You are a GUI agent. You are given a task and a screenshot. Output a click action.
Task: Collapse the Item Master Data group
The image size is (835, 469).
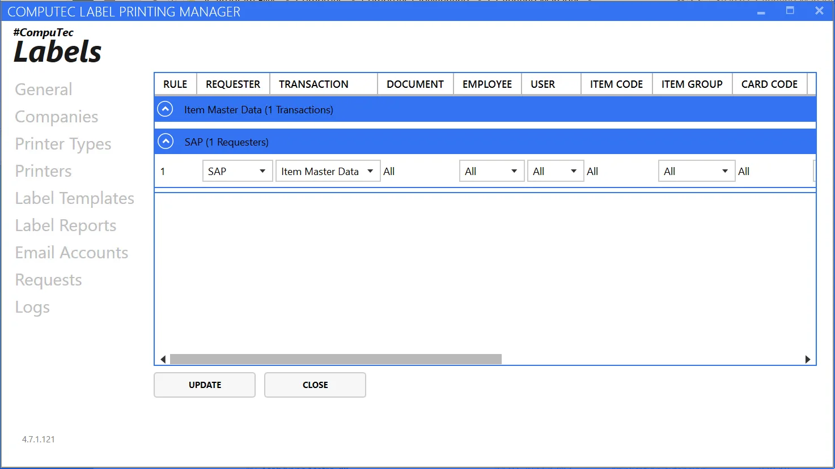click(x=165, y=109)
